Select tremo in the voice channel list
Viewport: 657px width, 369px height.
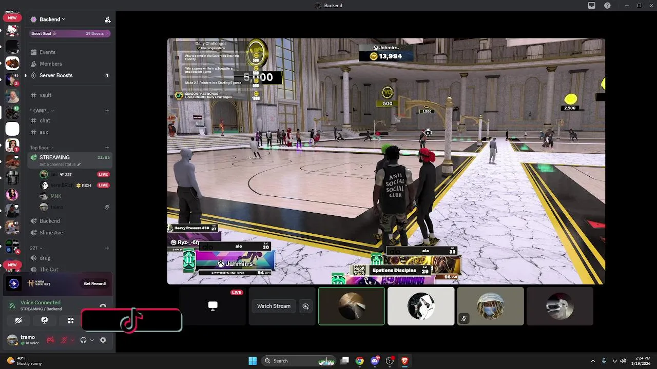(75, 207)
